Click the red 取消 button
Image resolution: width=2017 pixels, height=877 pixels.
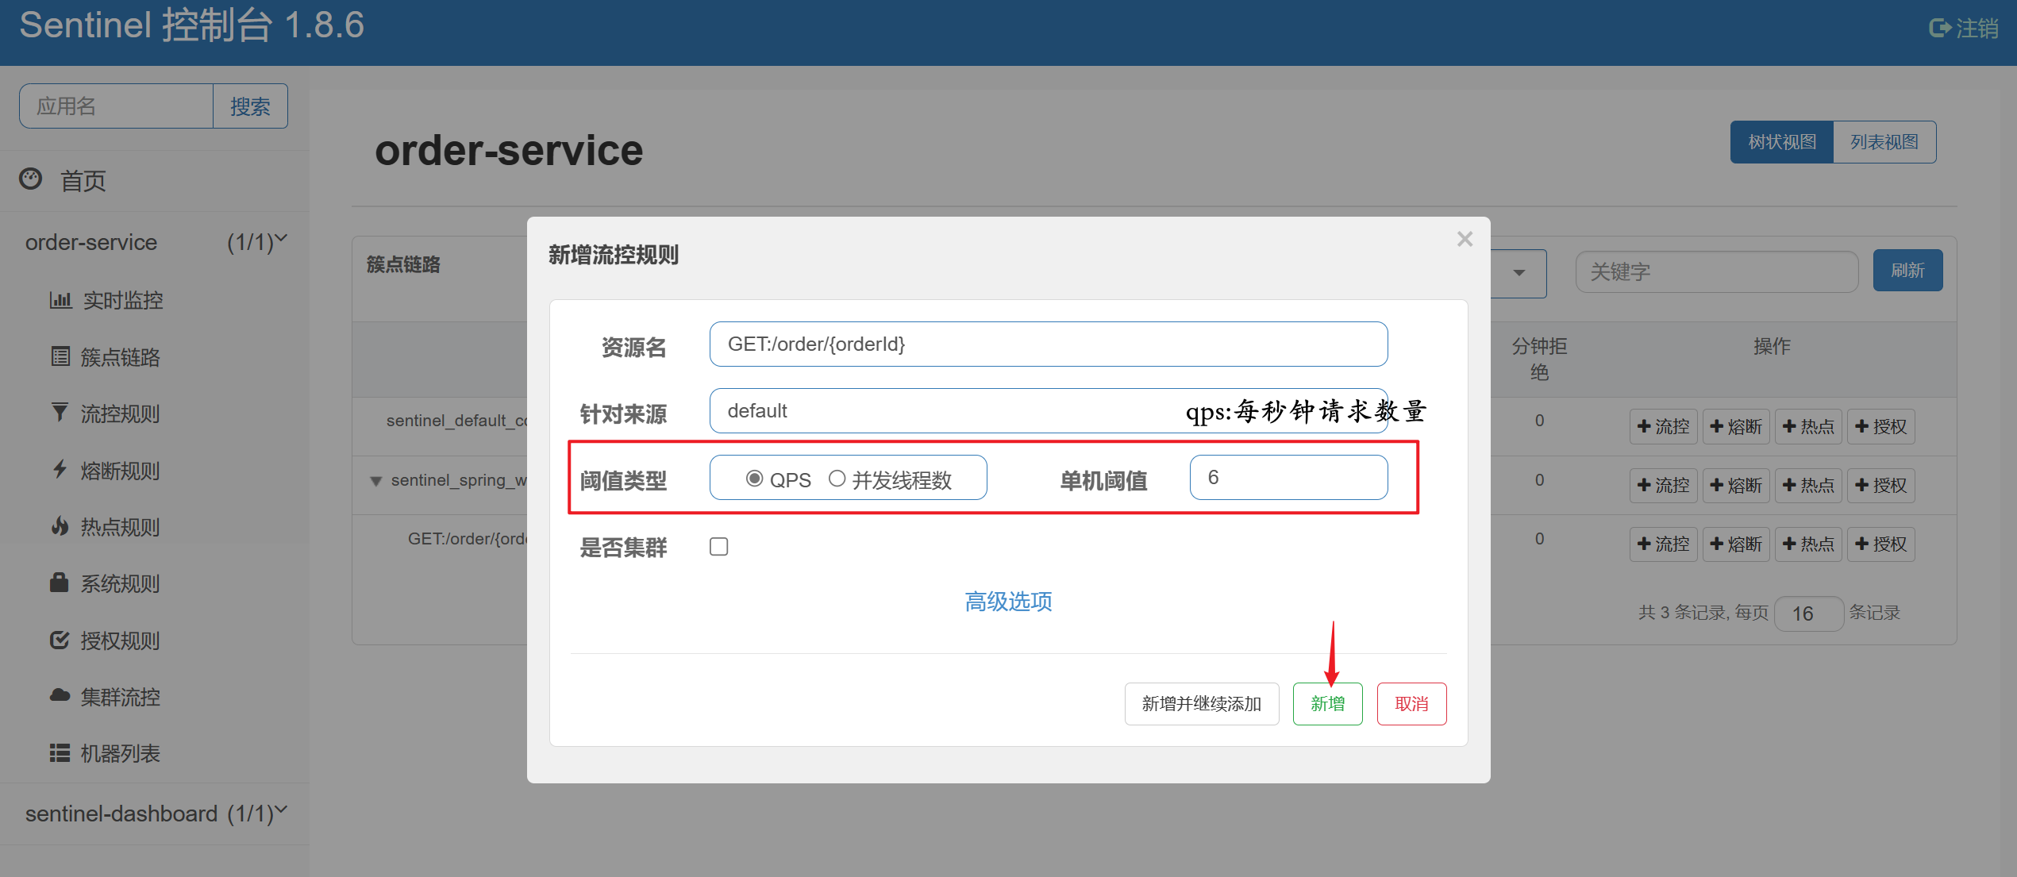pyautogui.click(x=1411, y=704)
